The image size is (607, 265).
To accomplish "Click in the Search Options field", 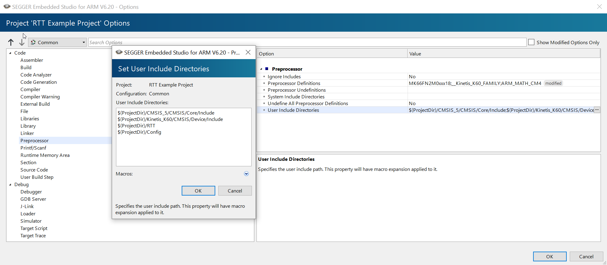I will 305,42.
